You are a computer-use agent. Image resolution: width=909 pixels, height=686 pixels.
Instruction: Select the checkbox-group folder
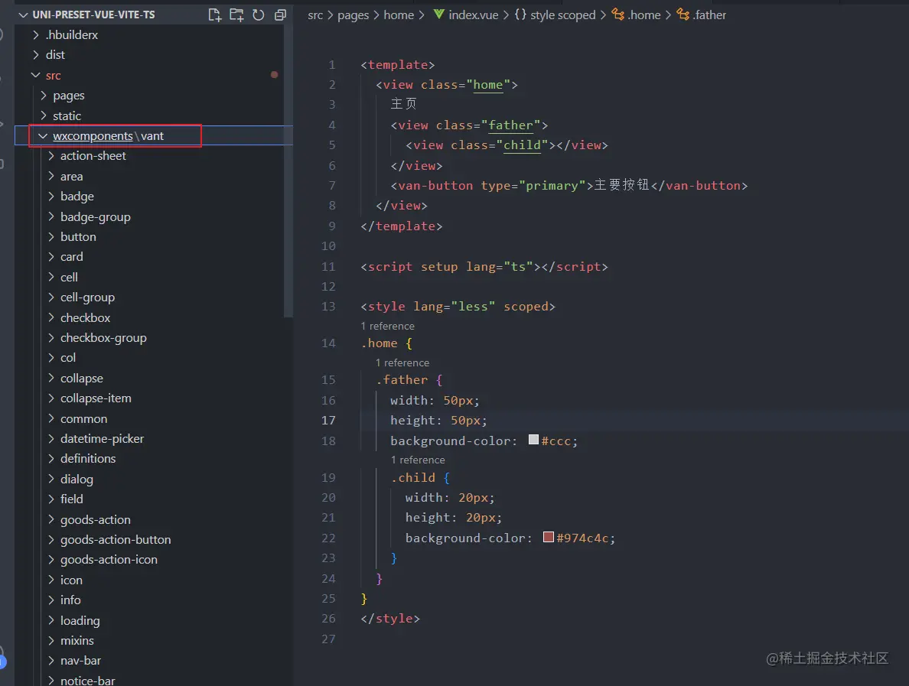pyautogui.click(x=103, y=338)
